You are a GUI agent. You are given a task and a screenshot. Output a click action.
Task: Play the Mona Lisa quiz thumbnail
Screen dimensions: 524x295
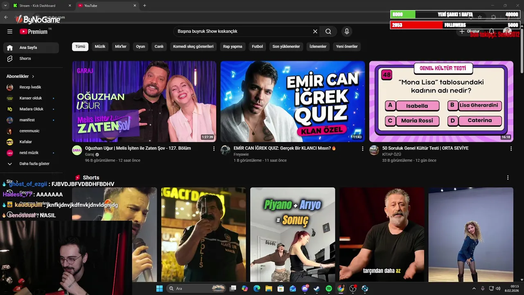click(x=441, y=102)
